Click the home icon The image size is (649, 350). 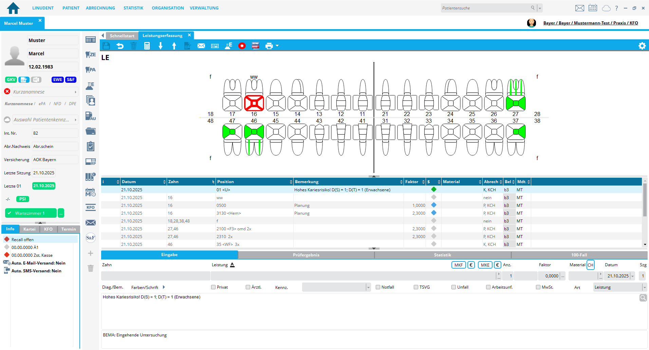coord(13,8)
